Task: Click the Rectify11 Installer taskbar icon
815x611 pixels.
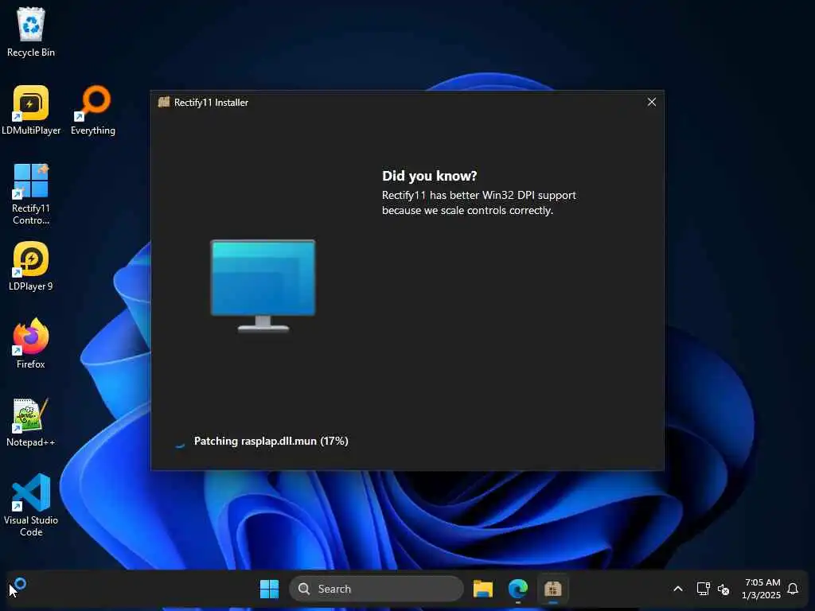Action: (x=552, y=589)
